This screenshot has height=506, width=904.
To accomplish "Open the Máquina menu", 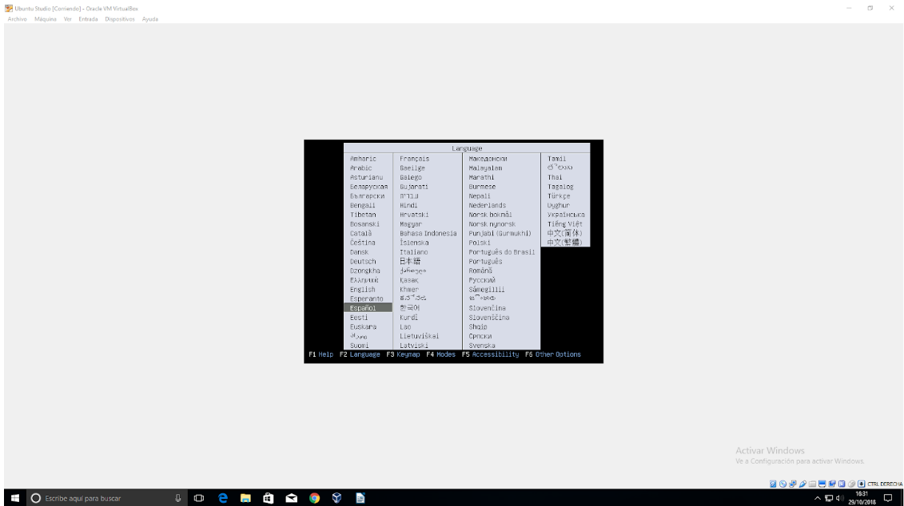I will [x=46, y=19].
